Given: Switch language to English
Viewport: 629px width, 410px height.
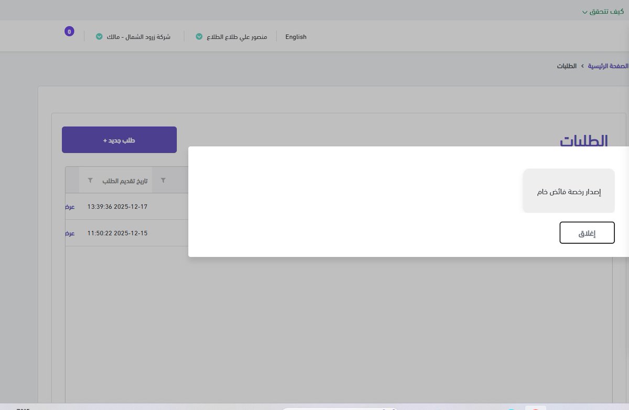Looking at the screenshot, I should (x=296, y=37).
